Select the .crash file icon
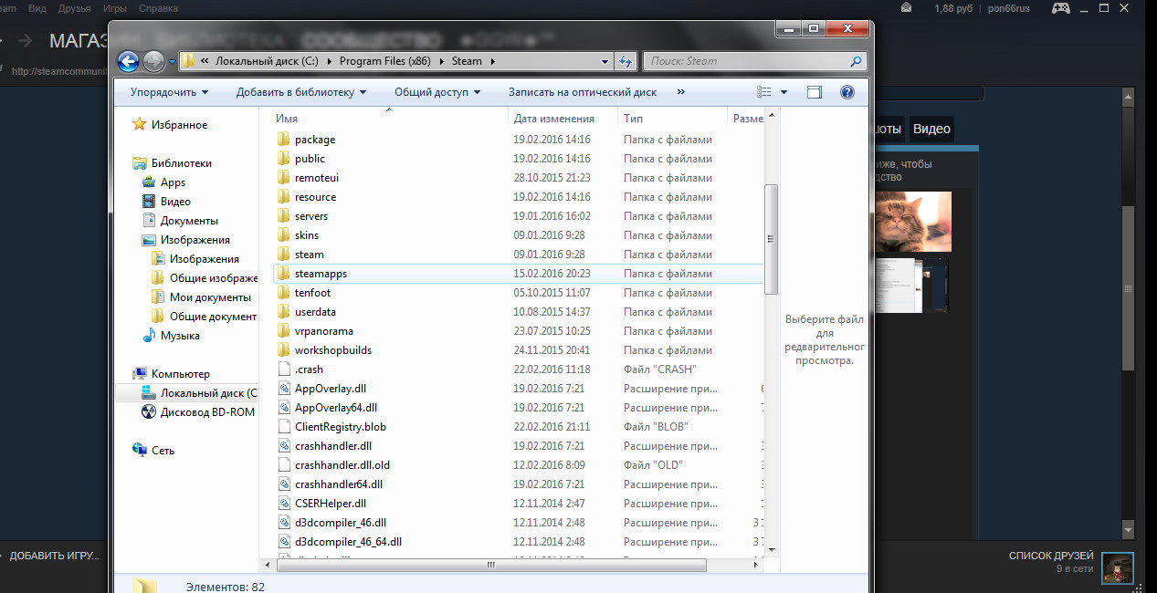The image size is (1157, 593). [x=283, y=369]
